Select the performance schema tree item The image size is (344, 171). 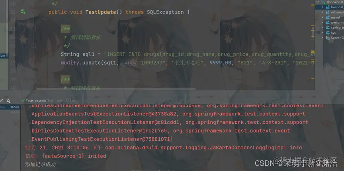334,23
